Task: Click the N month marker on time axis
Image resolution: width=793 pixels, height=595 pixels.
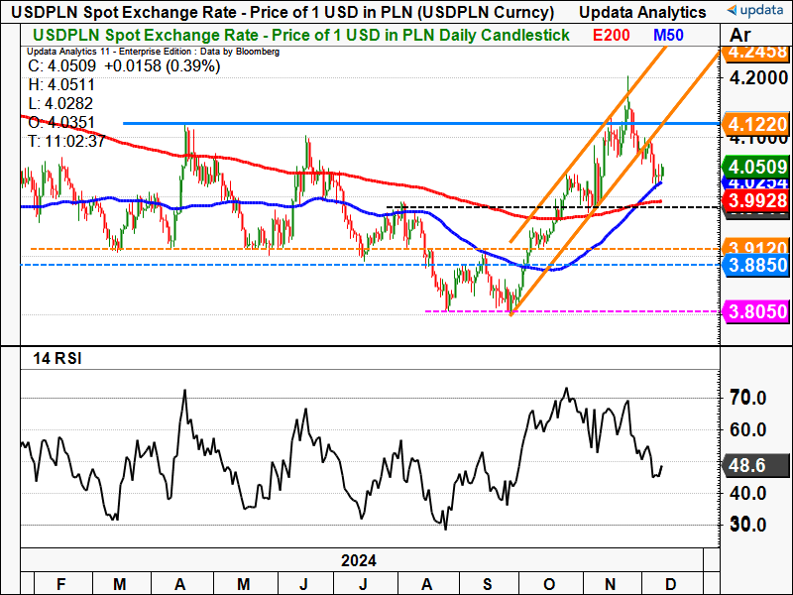Action: 610,584
